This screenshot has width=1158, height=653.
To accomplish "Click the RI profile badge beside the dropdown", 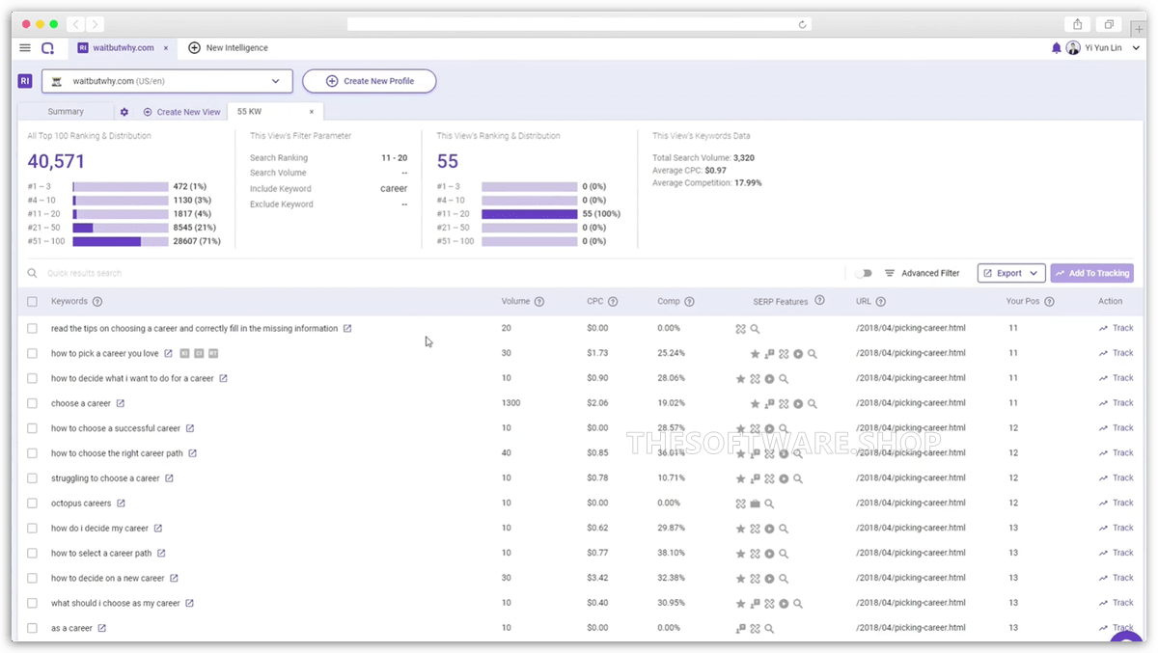I will [x=25, y=82].
